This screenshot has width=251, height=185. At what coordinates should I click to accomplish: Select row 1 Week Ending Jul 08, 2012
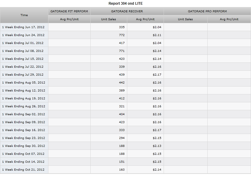126,51
